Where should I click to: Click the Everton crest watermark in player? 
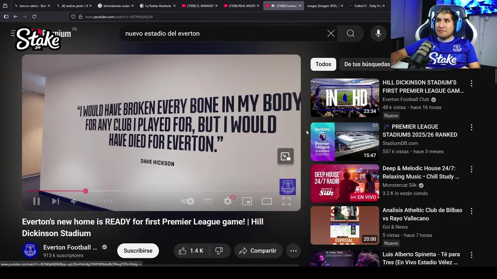(288, 187)
